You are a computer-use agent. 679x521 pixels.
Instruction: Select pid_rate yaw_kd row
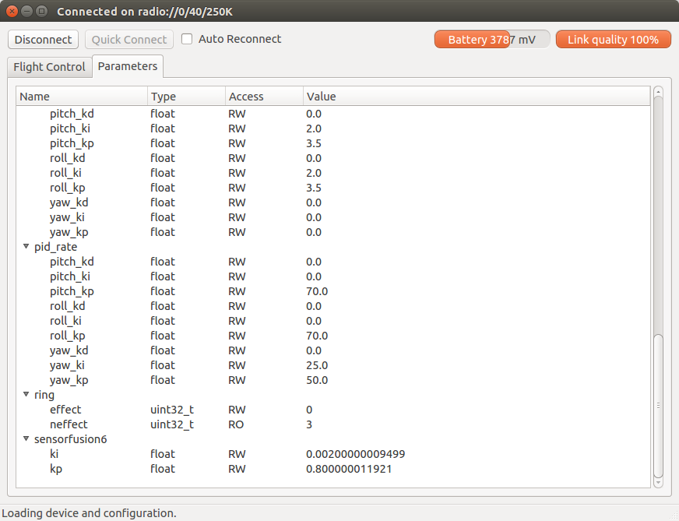click(x=333, y=350)
